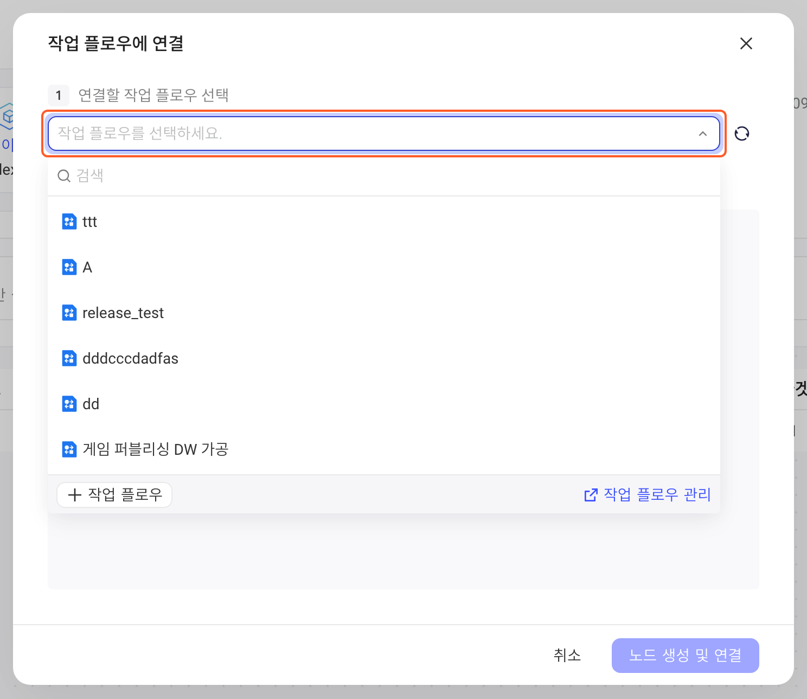Click the magnifier icon in search box
The image size is (807, 699).
click(64, 176)
